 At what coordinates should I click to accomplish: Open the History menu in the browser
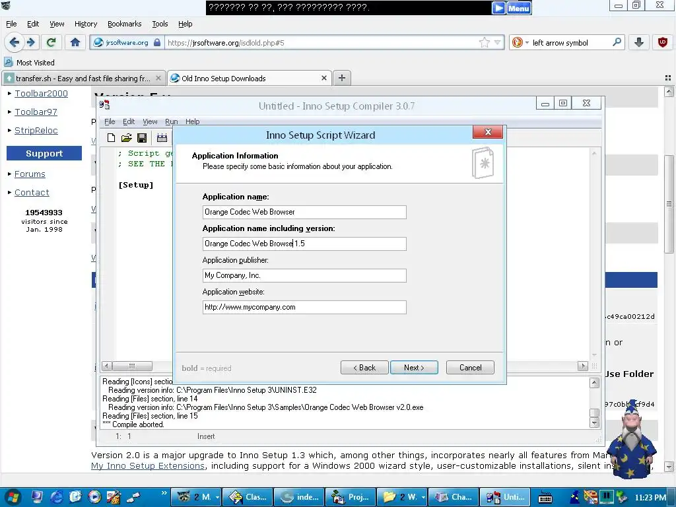pyautogui.click(x=86, y=24)
